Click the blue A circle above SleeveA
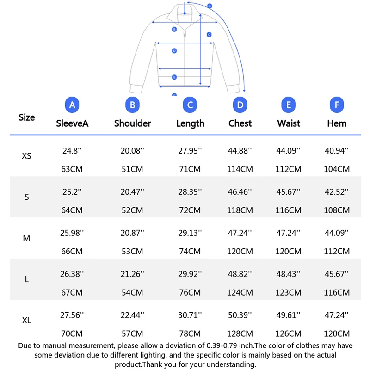The image size is (370, 370). [72, 105]
